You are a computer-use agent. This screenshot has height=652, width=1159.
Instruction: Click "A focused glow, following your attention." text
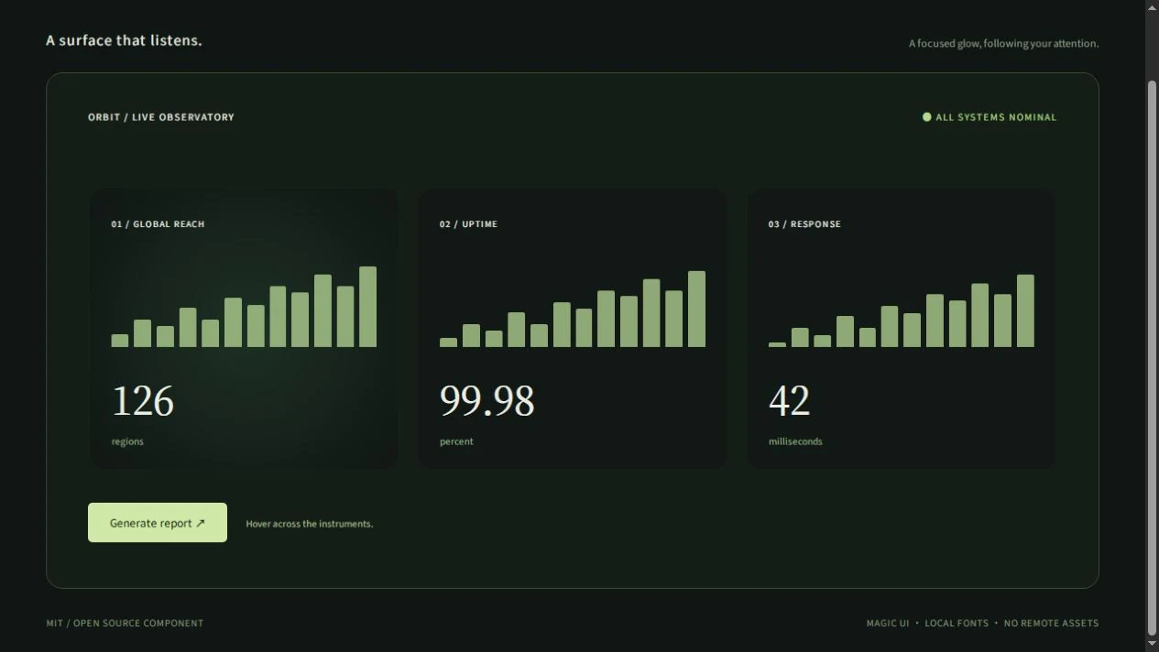pos(1003,43)
